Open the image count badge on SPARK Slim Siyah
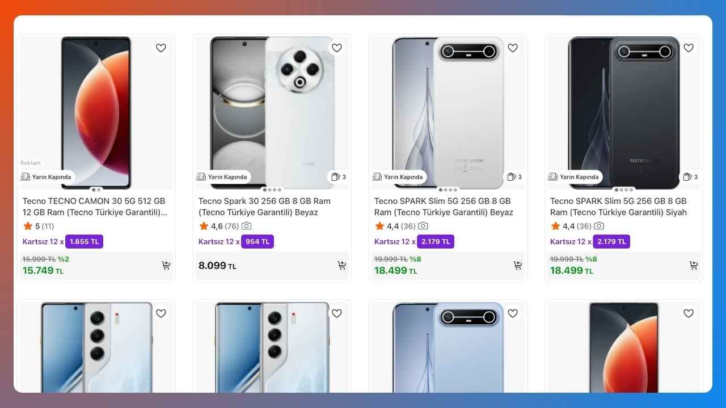Image resolution: width=726 pixels, height=408 pixels. click(x=689, y=177)
